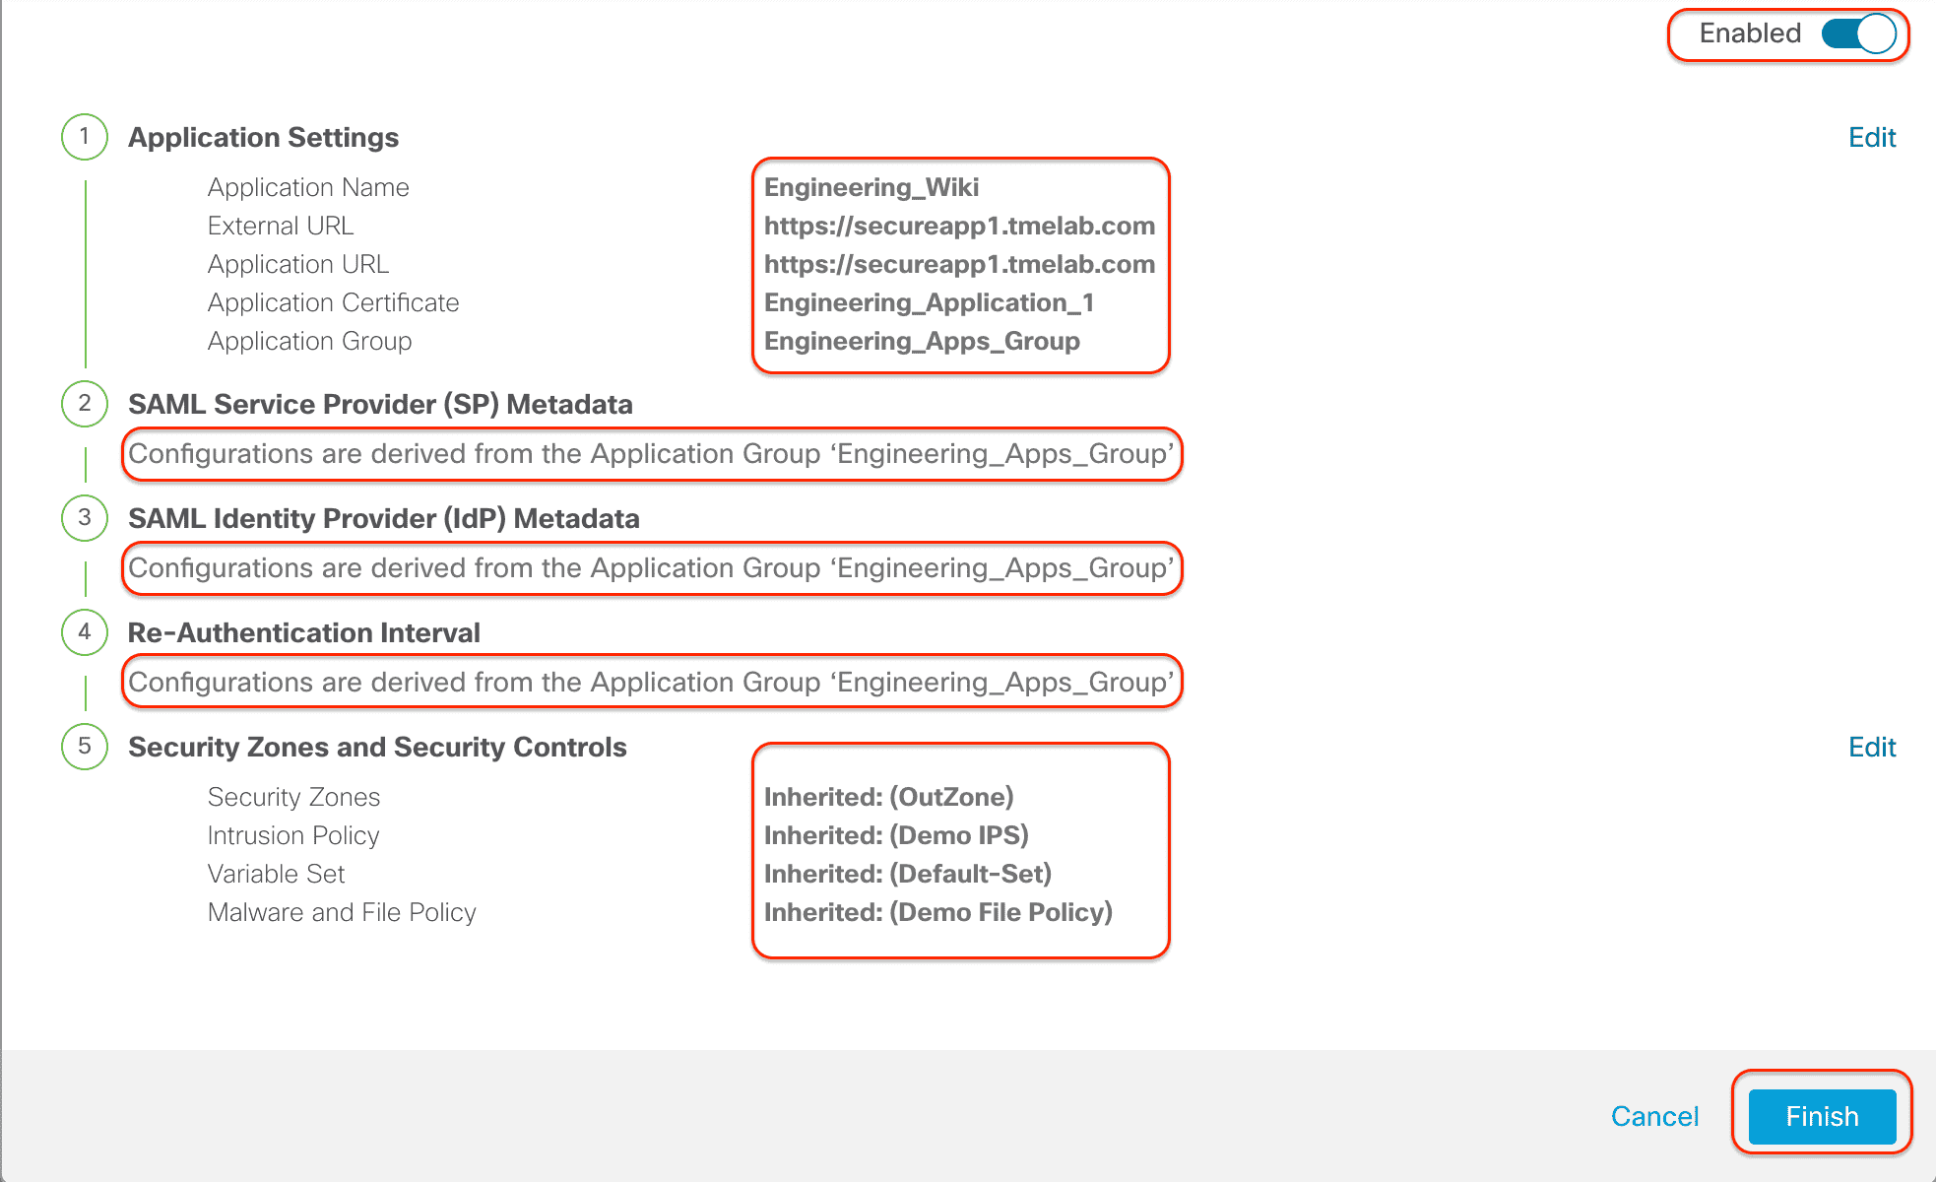Click step 1 circle icon

tap(85, 136)
